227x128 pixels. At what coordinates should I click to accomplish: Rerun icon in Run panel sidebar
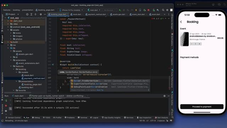click(x=6, y=100)
